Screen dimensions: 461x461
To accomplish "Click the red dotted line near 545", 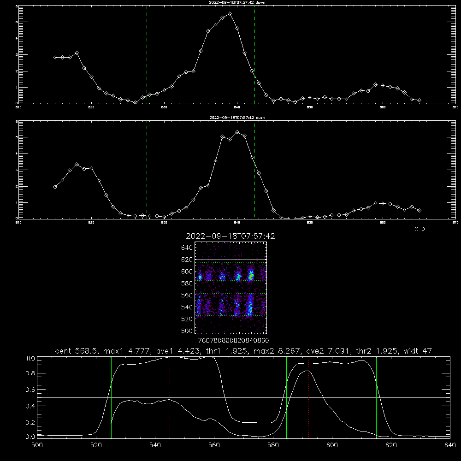I will coord(170,397).
